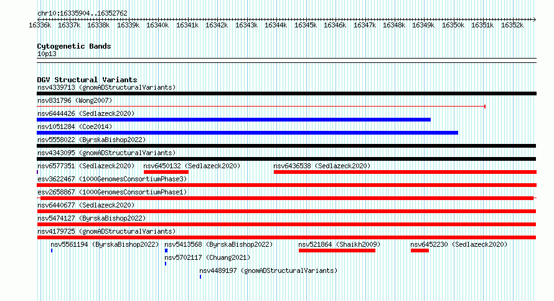Open the nsv521864 (Shaikh2009) label
554x301 pixels.
(x=339, y=244)
